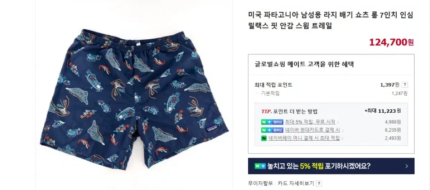The height and width of the screenshot is (190, 430).
Task: Open the 네이버 현대카드로 결제 시 link
Action: tap(312, 130)
